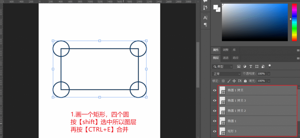
Task: Click the top-right transform handle on canvas
Action: [x=146, y=41]
